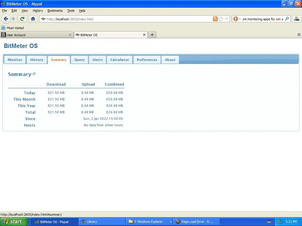Minimize the Mypal browser window
Screen dimensions: 302x226
(285, 4)
